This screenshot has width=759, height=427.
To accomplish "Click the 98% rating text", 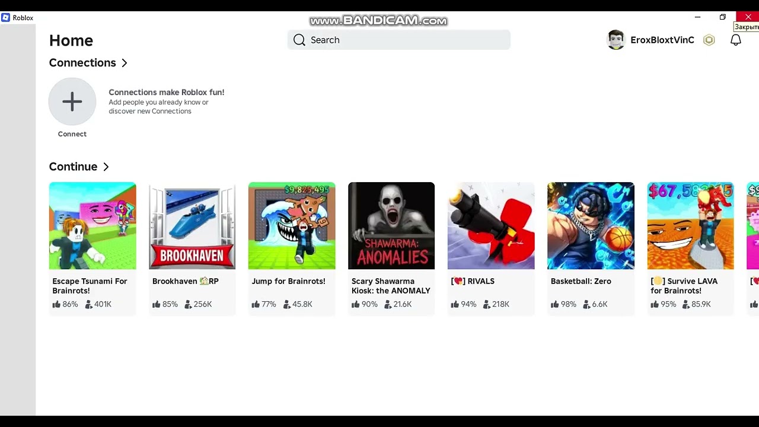I will (x=569, y=304).
